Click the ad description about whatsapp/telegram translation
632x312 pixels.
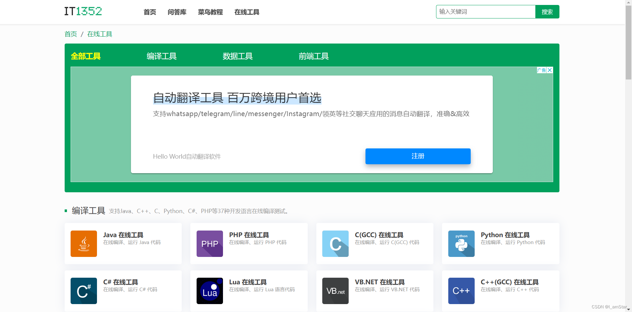311,114
